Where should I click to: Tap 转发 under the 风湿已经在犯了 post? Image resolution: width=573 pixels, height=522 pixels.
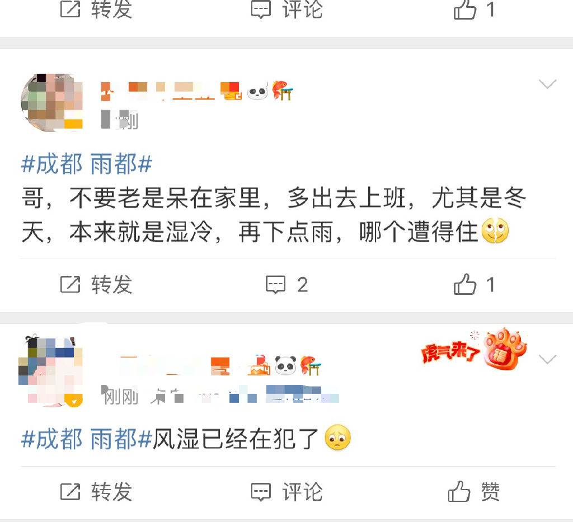click(x=96, y=492)
